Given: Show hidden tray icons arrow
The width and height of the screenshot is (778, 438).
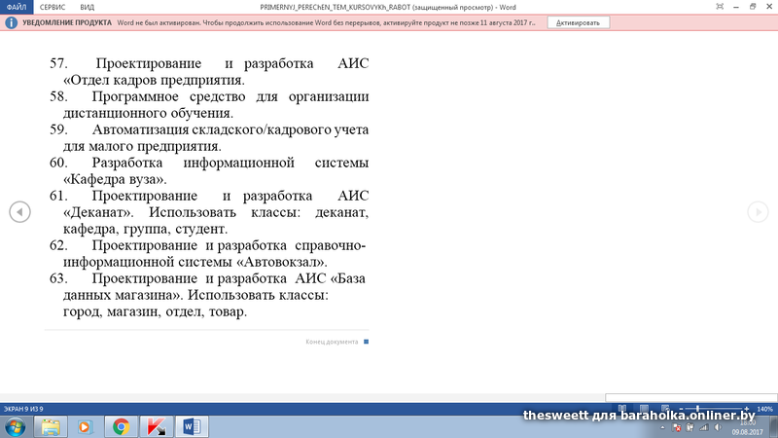Looking at the screenshot, I should click(662, 427).
